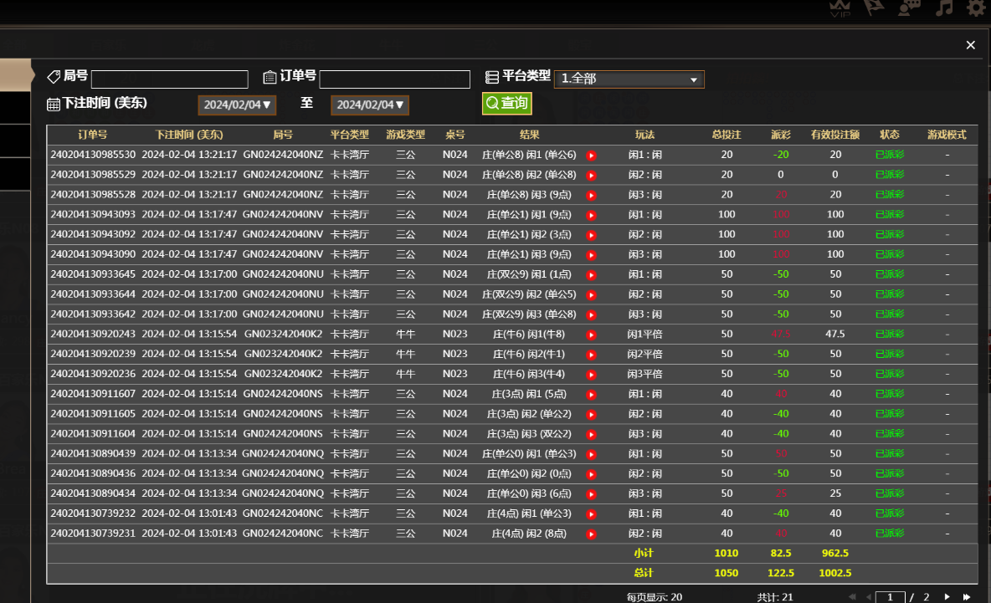Click the 游戏模式 column header
Image resolution: width=991 pixels, height=603 pixels.
(x=947, y=135)
